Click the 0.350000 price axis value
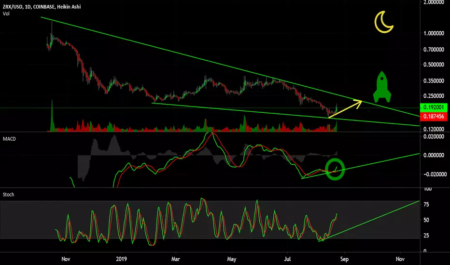Screen dimensions: 450x265 [x=434, y=81]
